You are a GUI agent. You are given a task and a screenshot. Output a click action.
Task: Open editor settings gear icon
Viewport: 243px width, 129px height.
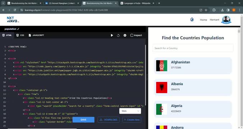[125, 35]
